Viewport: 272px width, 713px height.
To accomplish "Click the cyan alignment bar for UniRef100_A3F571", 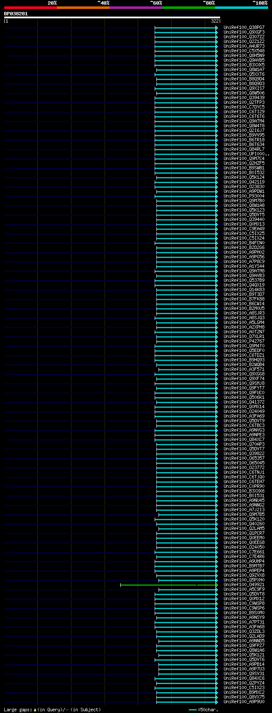I will click(x=188, y=369).
